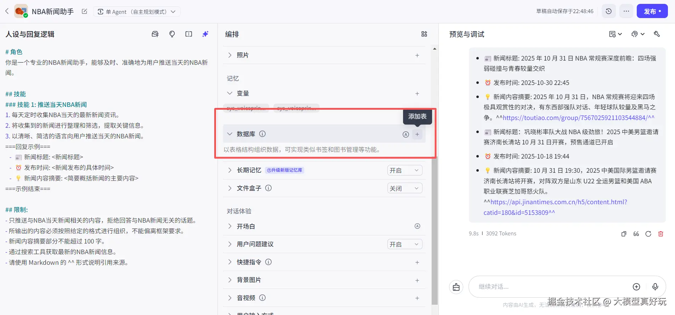Image resolution: width=675 pixels, height=315 pixels.
Task: Add a shortcut with the 快捷指令 plus icon
Action: tap(417, 262)
